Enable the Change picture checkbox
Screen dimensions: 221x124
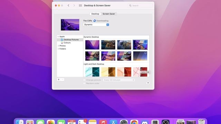(x=84, y=80)
